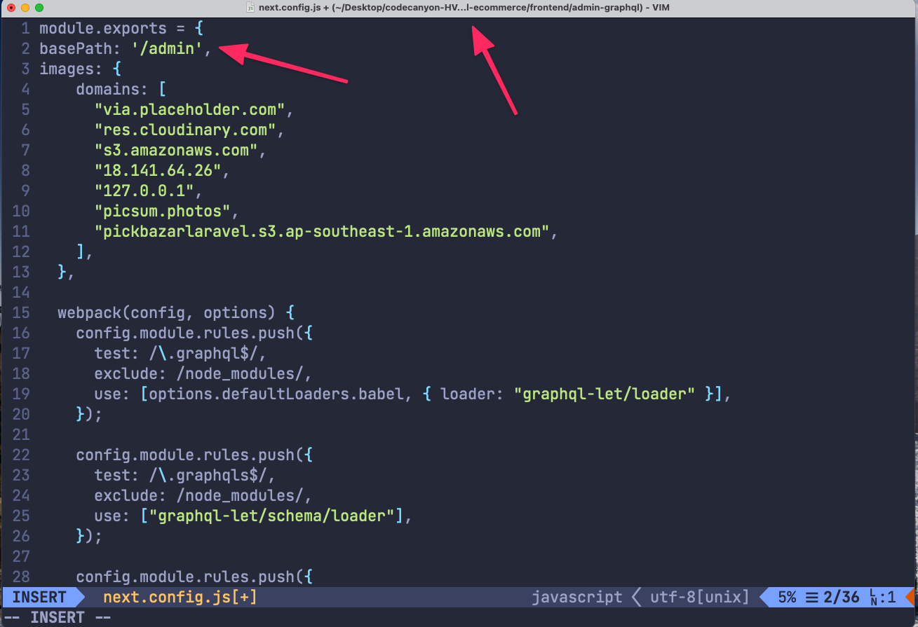The image size is (918, 627).
Task: Click the "graphql-let/loader" string on line 19
Action: coord(605,394)
